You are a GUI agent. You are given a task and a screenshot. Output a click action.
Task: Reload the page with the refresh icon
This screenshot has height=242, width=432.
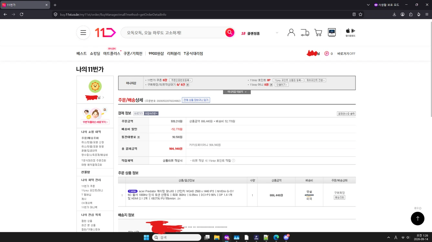coord(22,15)
